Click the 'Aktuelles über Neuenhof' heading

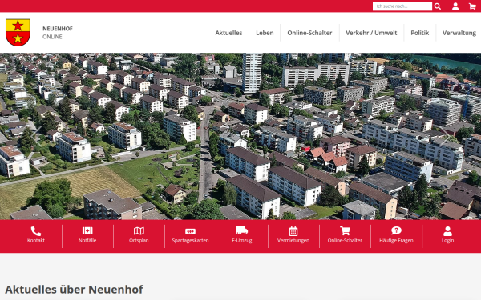tap(74, 289)
